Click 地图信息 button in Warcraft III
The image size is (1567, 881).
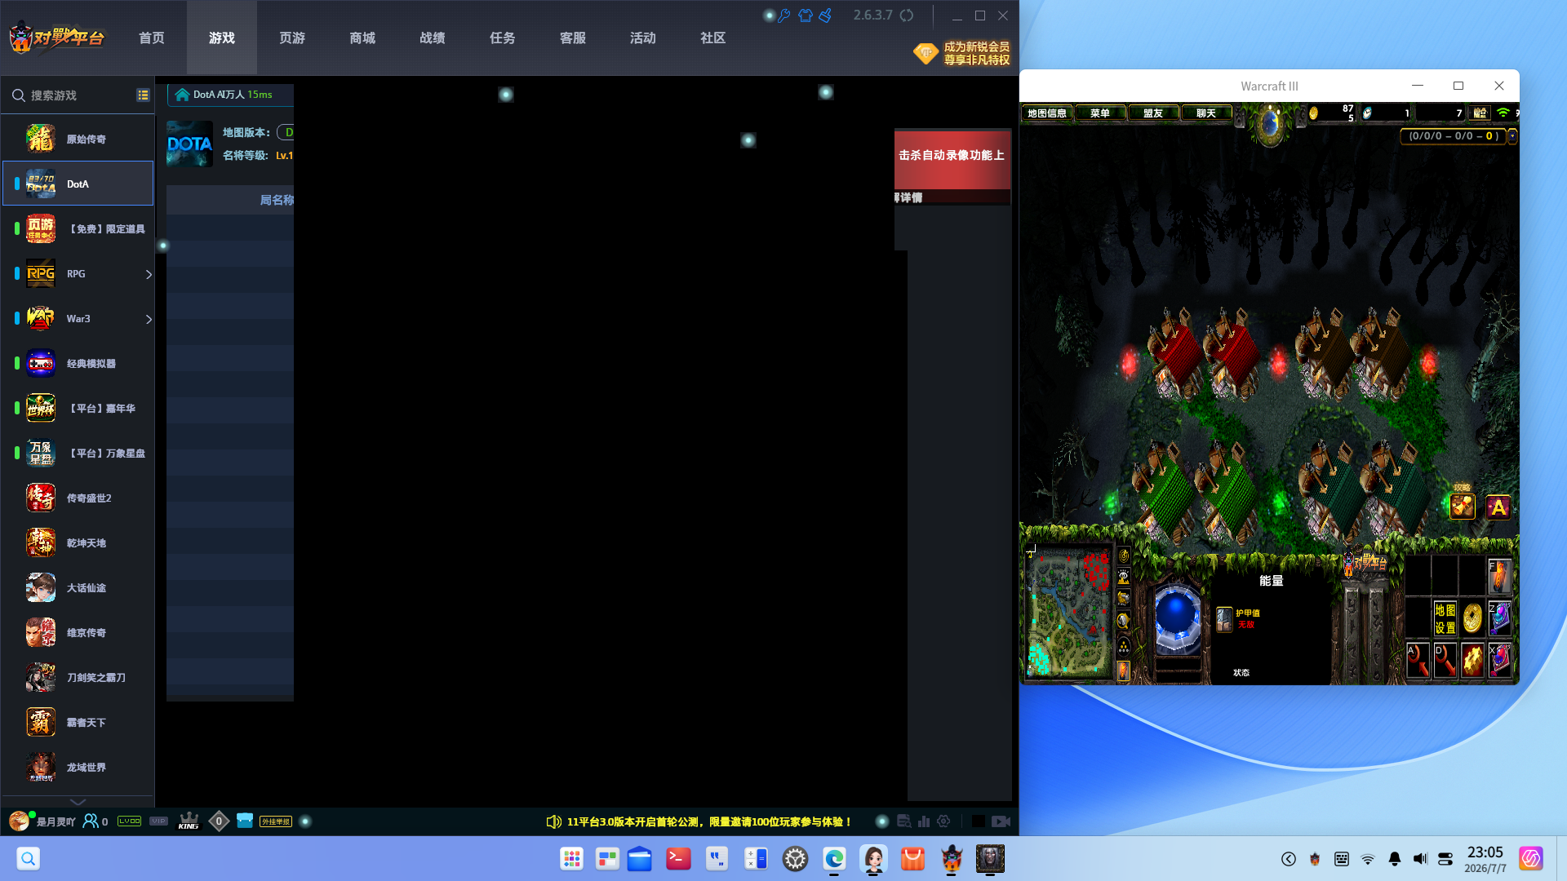tap(1047, 113)
